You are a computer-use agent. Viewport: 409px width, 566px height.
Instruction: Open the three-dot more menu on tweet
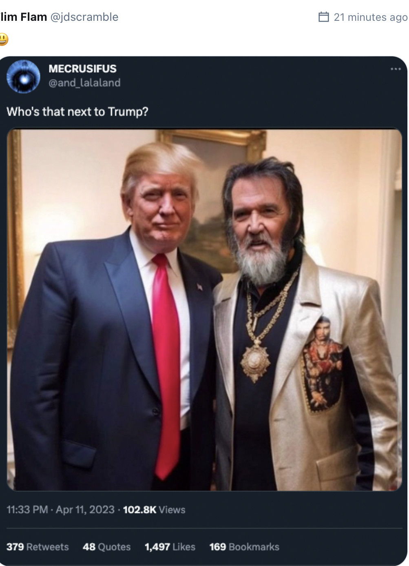click(396, 69)
